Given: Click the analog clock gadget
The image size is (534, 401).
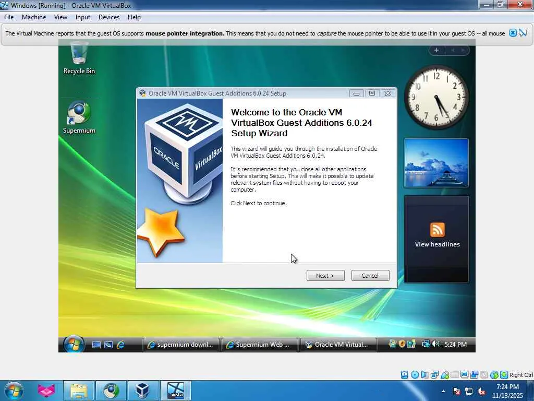Looking at the screenshot, I should pos(436,97).
